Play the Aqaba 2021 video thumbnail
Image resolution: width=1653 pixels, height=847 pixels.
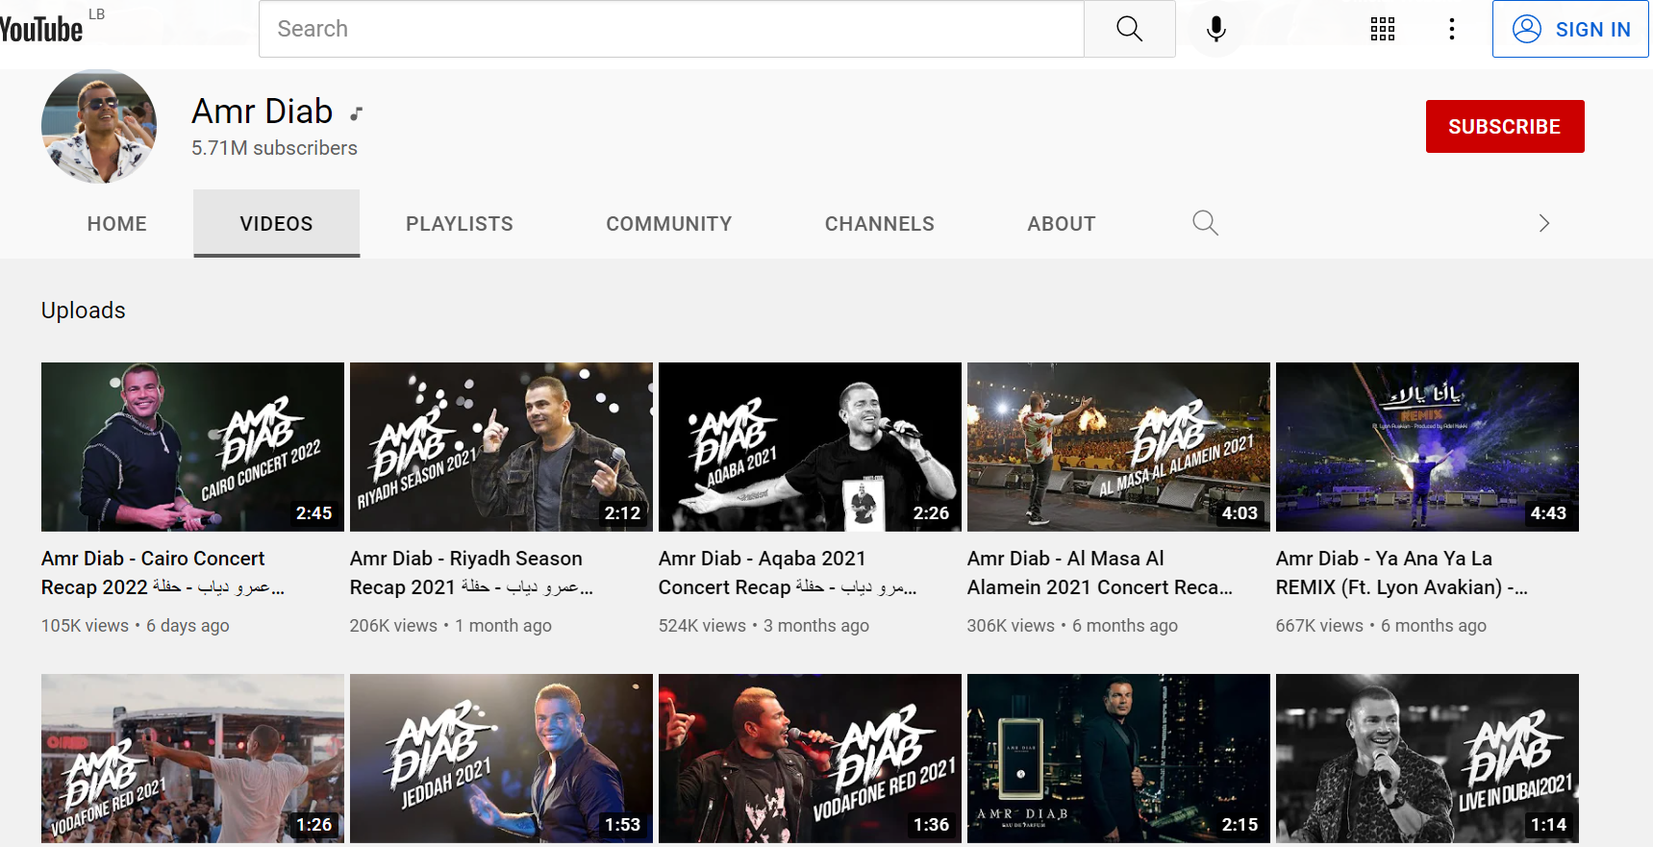[809, 446]
